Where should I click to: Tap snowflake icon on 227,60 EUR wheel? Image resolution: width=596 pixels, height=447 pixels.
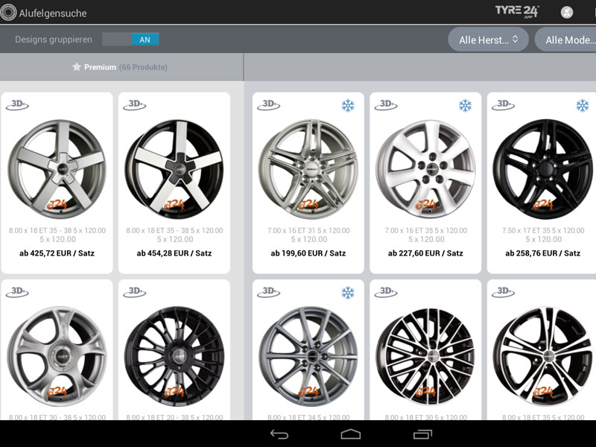pos(466,106)
